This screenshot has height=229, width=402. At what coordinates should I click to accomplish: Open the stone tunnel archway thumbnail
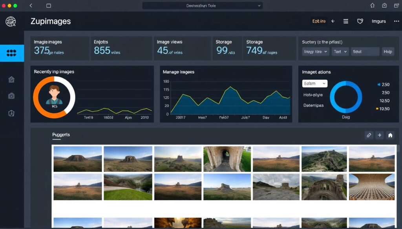(x=227, y=159)
